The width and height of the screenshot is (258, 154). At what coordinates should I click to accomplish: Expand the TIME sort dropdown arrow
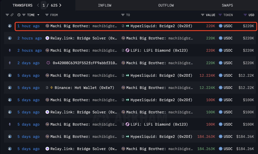point(38,15)
